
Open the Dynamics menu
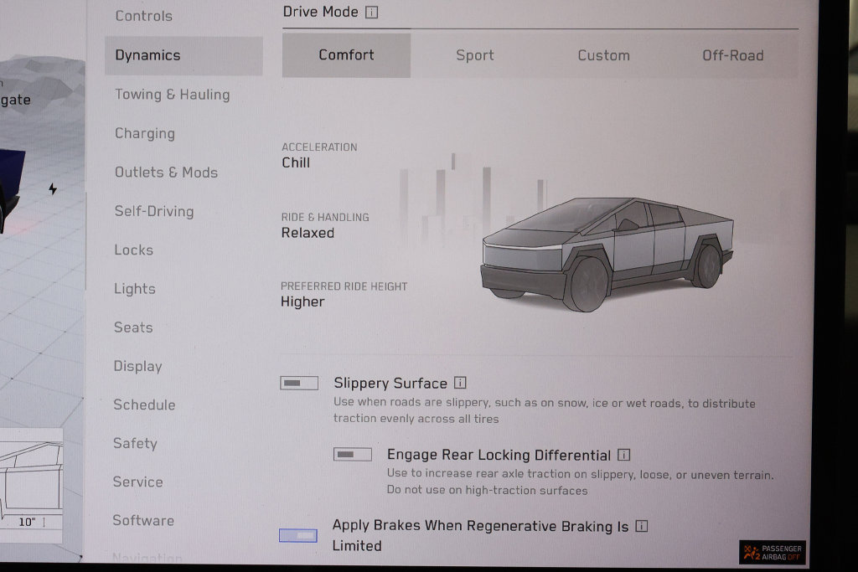pyautogui.click(x=183, y=55)
